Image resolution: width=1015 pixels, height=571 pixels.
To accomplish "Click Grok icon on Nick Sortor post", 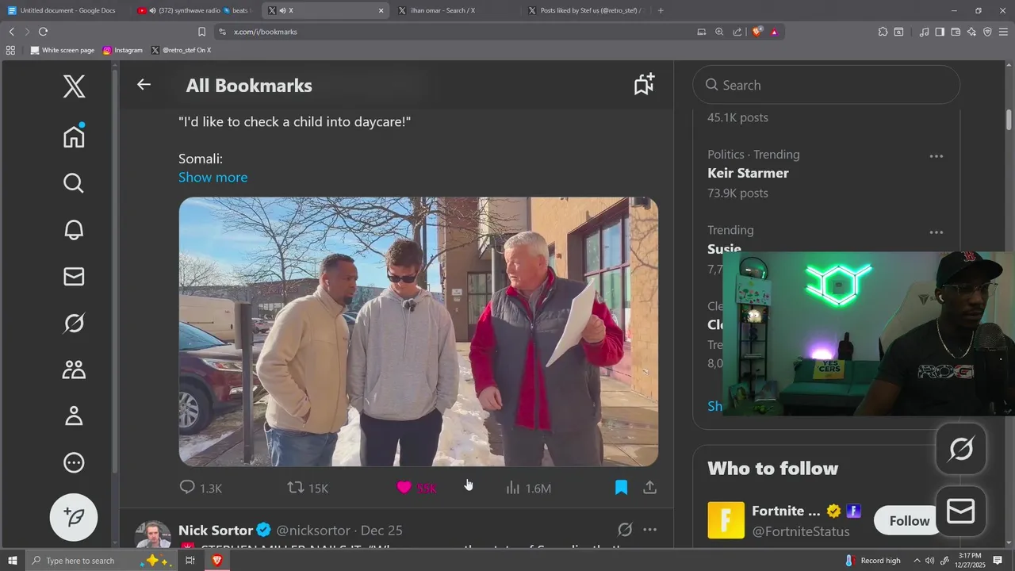I will click(x=625, y=530).
